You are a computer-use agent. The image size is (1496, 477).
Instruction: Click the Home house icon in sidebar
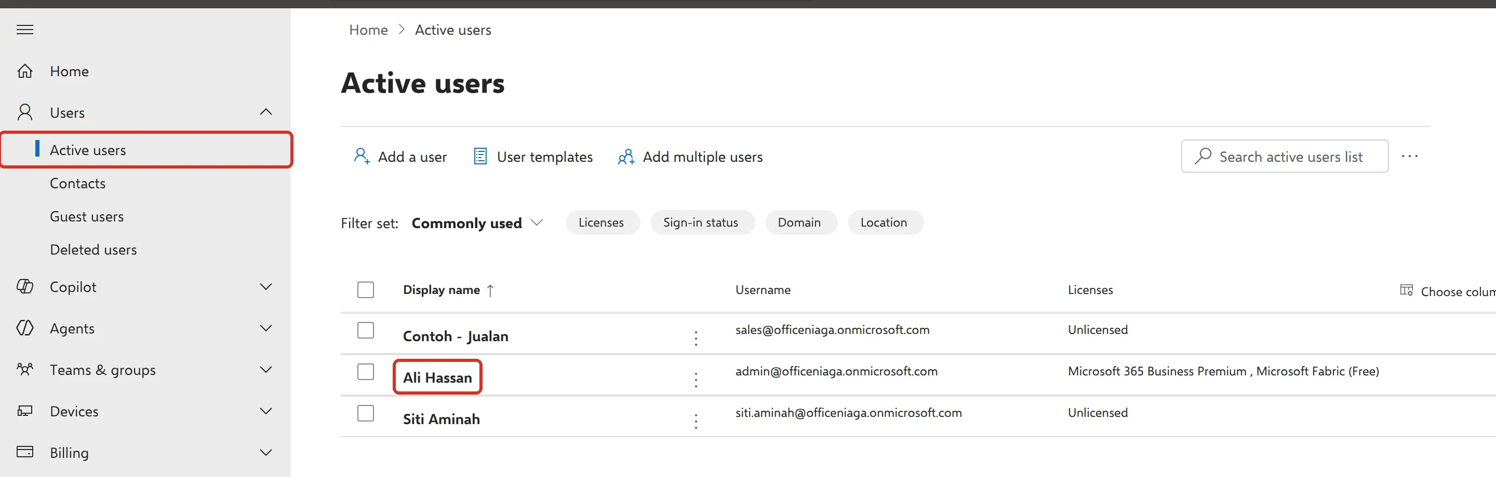coord(24,71)
